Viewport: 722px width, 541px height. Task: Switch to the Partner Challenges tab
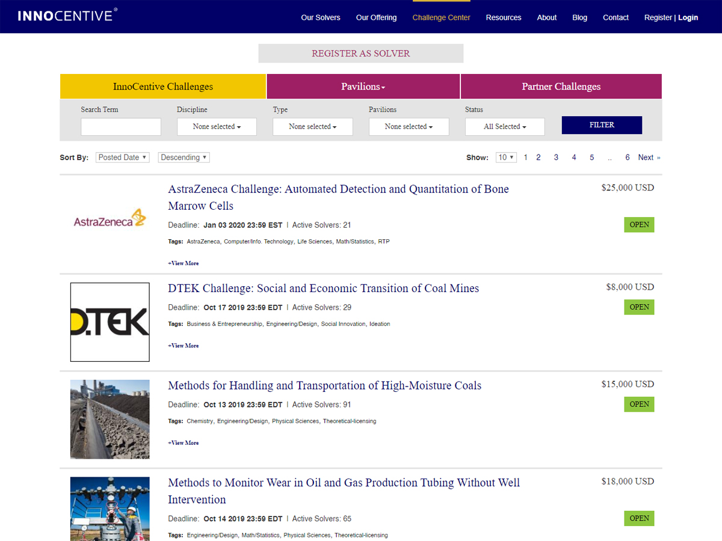(x=561, y=87)
